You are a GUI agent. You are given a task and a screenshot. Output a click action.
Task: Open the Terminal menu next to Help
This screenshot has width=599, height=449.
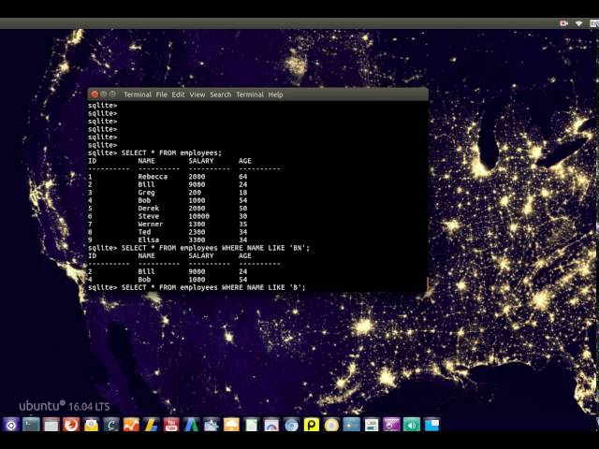click(x=250, y=94)
